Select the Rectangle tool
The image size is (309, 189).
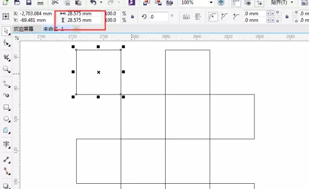tap(6, 108)
